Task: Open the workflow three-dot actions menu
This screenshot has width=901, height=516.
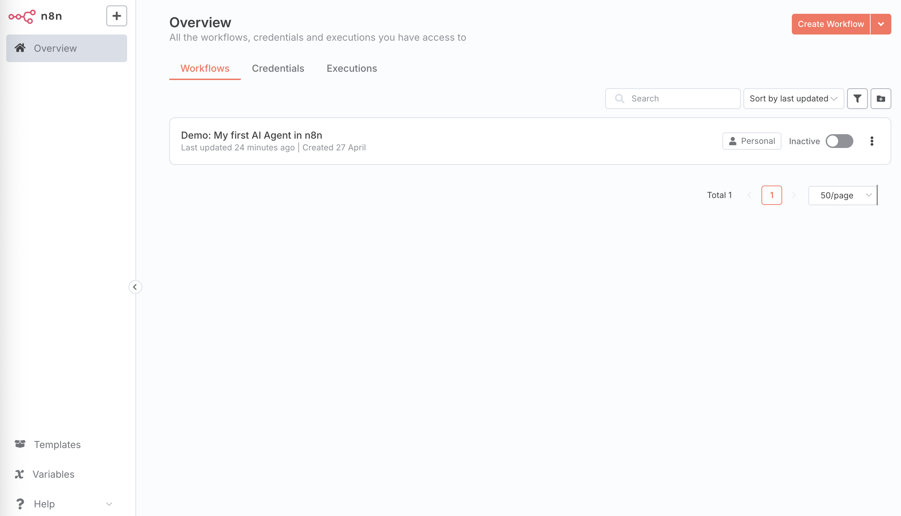Action: point(872,141)
